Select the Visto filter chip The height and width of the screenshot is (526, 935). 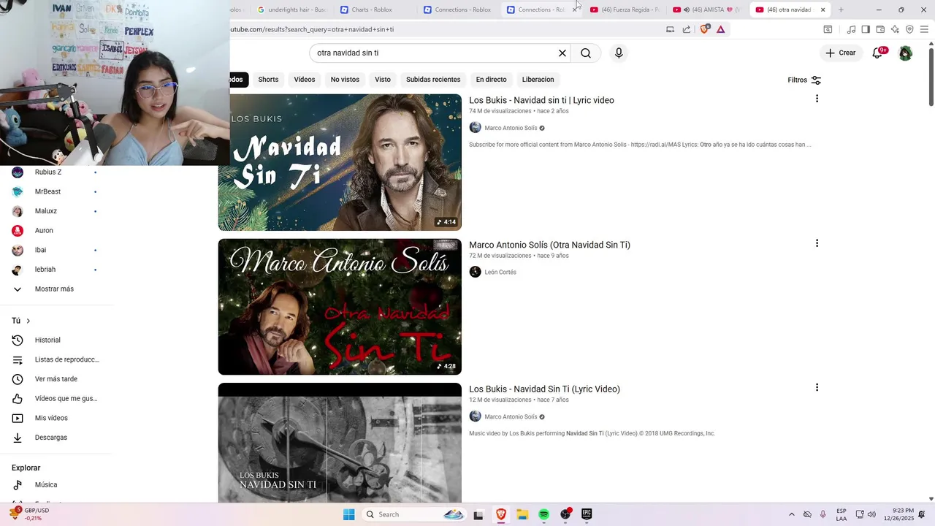point(383,80)
